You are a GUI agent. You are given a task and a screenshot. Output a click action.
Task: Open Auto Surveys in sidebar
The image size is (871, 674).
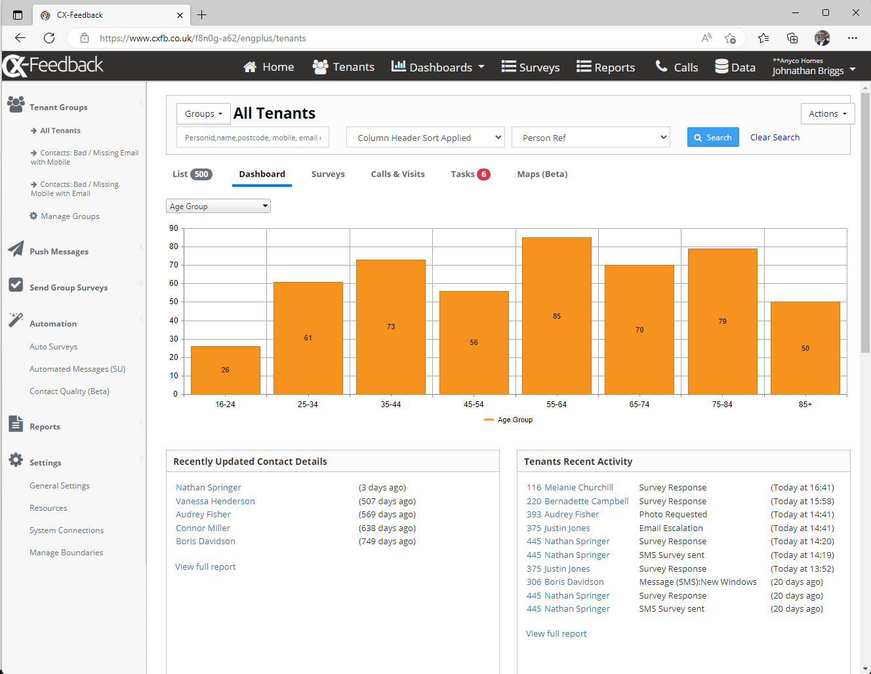[53, 346]
